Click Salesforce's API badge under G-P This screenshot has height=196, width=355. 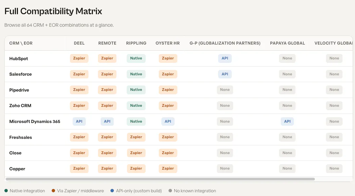tap(225, 74)
